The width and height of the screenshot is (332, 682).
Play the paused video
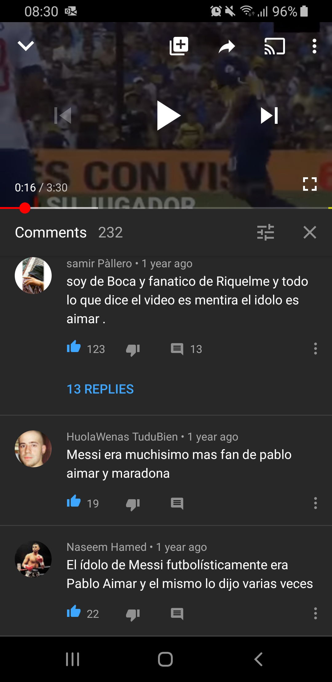pos(168,116)
